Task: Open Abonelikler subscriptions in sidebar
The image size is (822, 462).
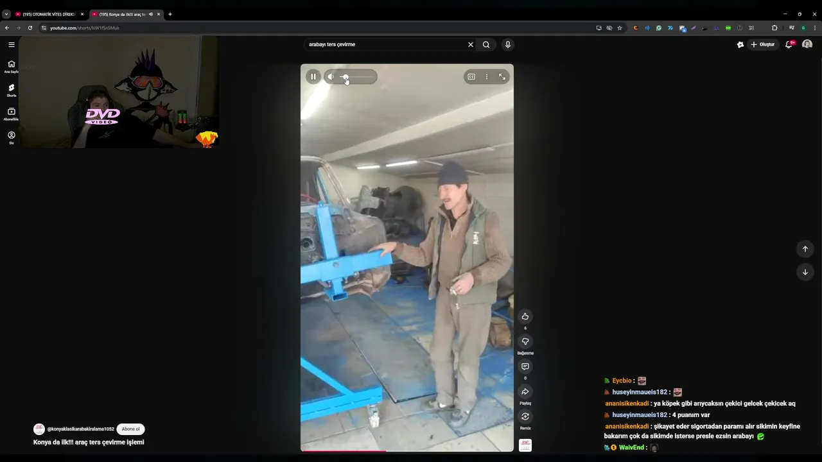Action: (x=12, y=114)
